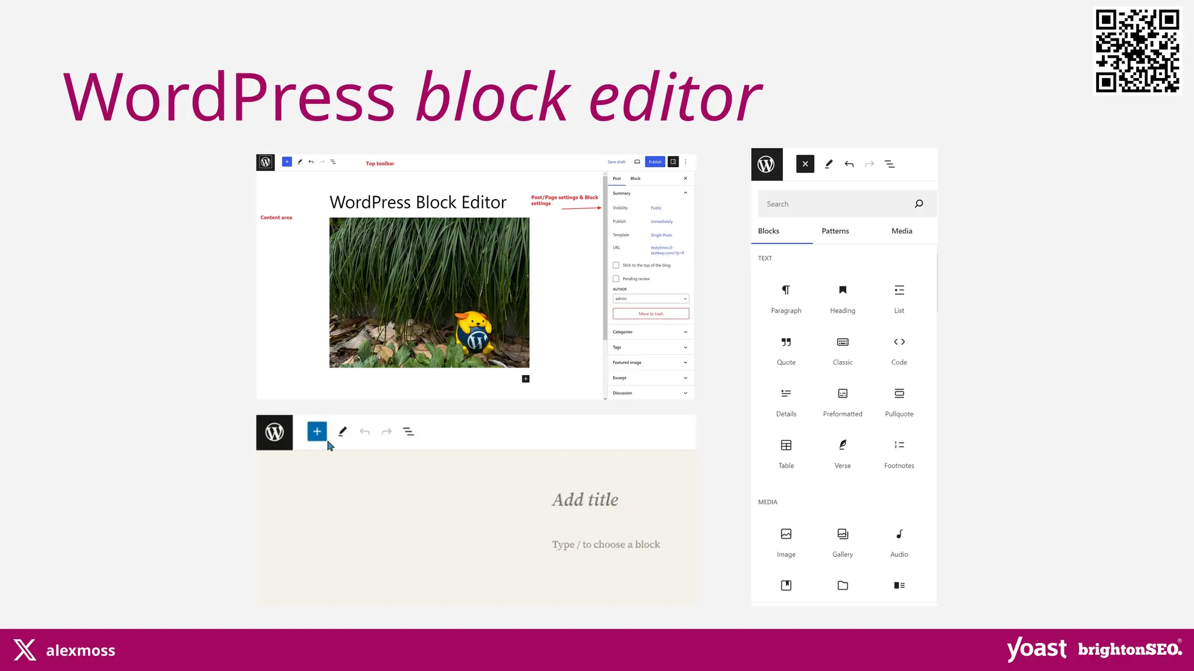Switch to the Blocks tab in inserter
The height and width of the screenshot is (671, 1194).
tap(768, 231)
